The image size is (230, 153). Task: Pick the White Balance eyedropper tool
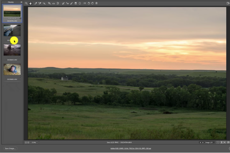[x=36, y=3]
